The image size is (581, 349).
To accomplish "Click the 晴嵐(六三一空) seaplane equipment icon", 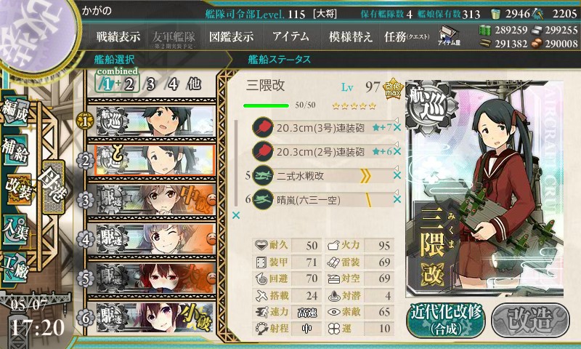I will [x=263, y=200].
